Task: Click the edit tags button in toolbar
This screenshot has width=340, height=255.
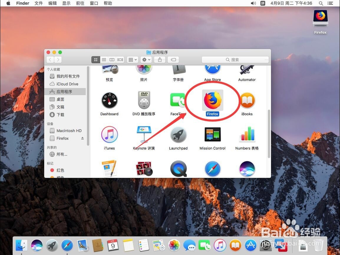Action: coord(173,60)
